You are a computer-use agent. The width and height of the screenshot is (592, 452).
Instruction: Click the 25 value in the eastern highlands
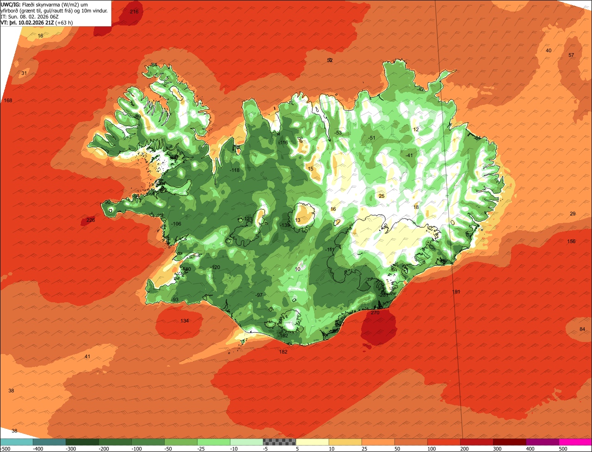coord(382,196)
